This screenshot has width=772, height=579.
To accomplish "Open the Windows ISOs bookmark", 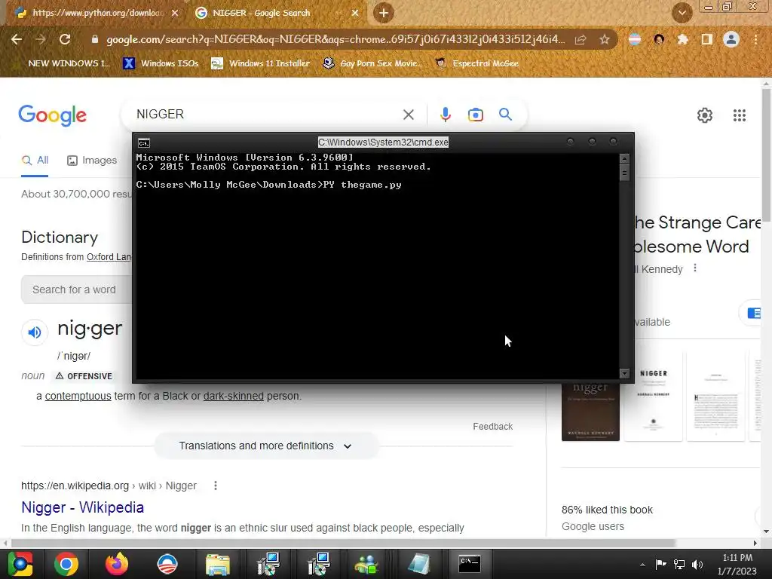I will [161, 63].
